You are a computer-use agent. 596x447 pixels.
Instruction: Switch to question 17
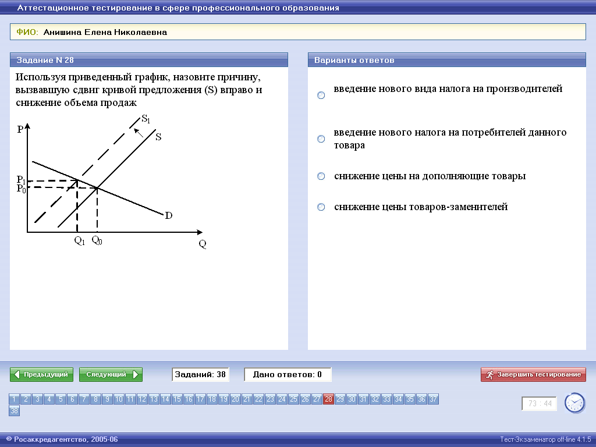tap(200, 399)
